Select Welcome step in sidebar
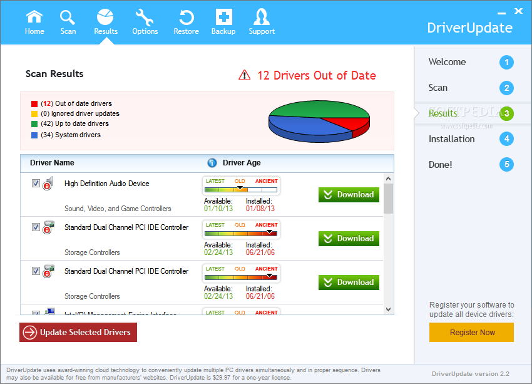Screen dimensions: 532x384 pos(447,62)
